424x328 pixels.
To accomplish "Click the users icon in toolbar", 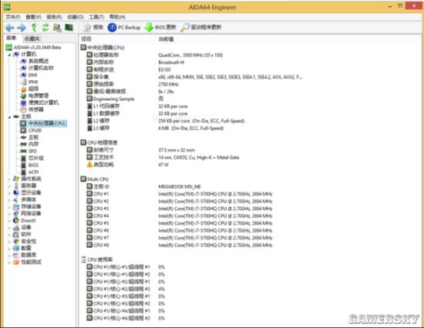I will tap(57, 27).
